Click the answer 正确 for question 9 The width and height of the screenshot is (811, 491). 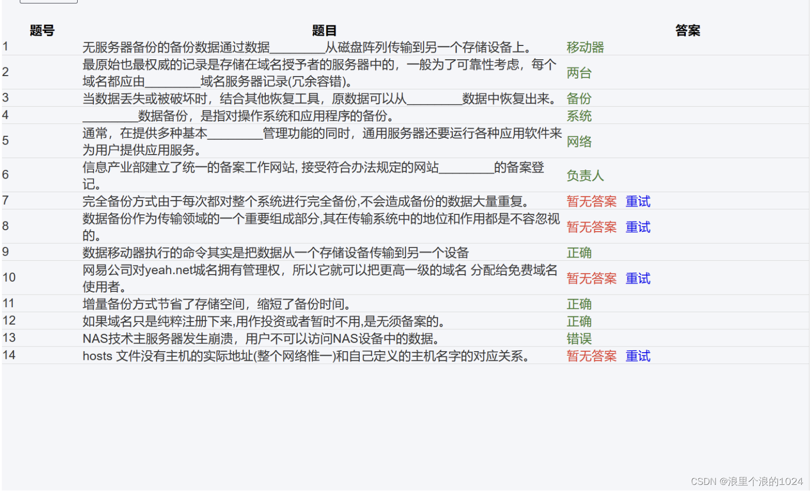579,253
